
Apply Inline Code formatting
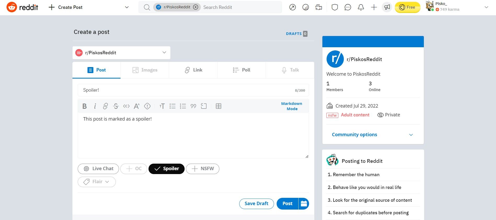coord(126,106)
